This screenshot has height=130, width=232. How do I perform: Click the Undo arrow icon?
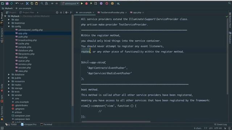pyautogui.click(x=17, y=4)
